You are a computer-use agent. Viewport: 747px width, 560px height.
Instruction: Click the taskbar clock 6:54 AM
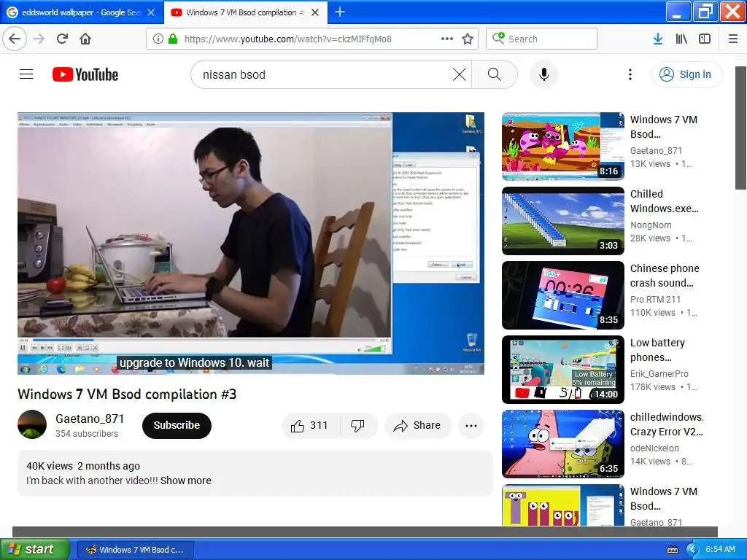click(x=720, y=550)
